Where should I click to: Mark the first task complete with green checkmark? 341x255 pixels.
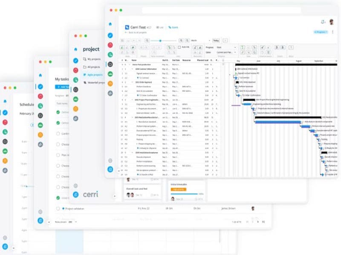coord(58,113)
